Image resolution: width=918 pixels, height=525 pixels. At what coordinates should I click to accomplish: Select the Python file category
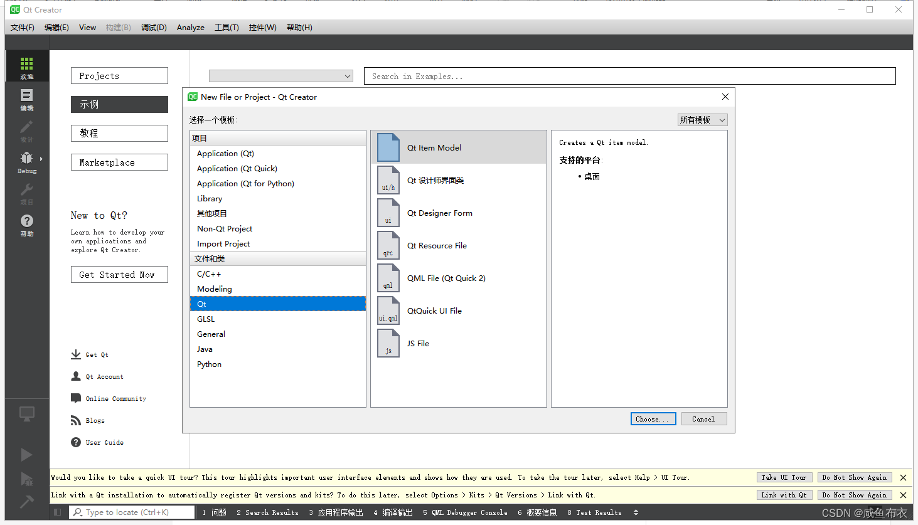277,364
